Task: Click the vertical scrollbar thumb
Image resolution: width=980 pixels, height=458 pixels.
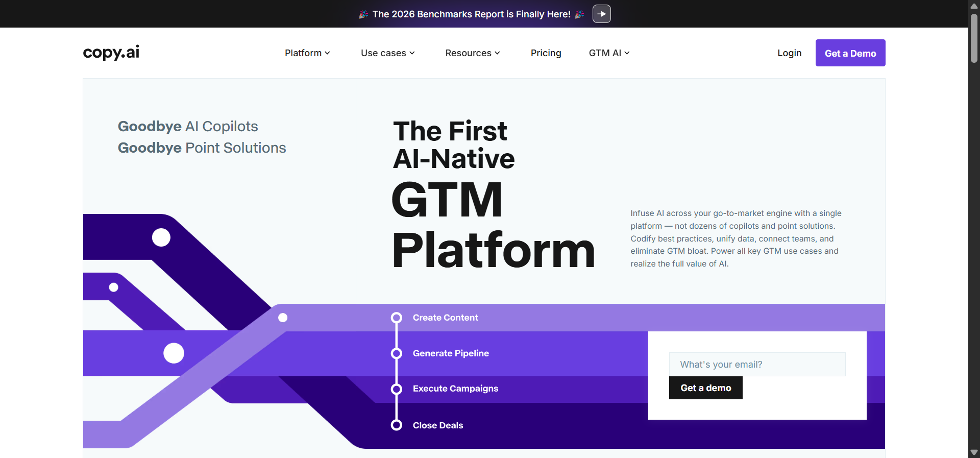Action: [974, 38]
